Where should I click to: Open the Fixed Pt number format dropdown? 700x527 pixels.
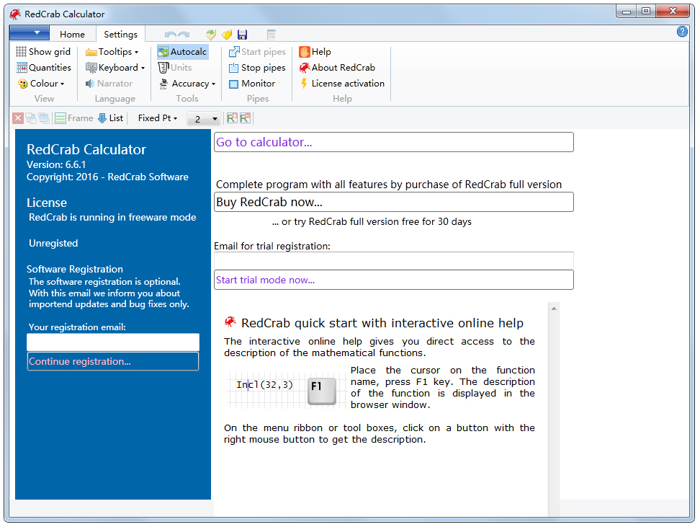(x=158, y=118)
